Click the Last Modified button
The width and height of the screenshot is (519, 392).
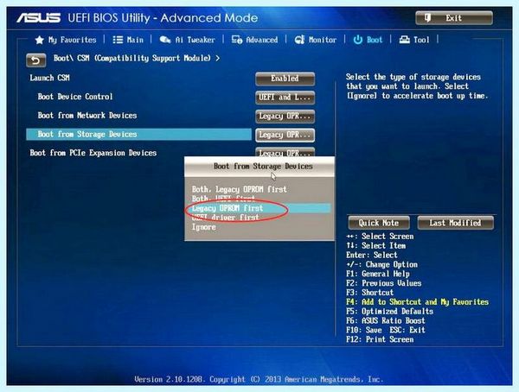pyautogui.click(x=455, y=223)
